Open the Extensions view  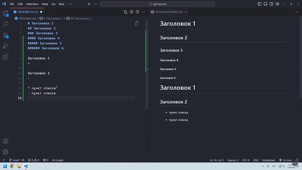click(5, 57)
